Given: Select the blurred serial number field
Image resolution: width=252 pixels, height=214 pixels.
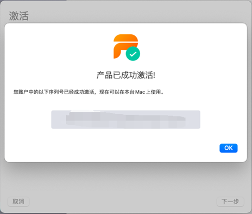Looking at the screenshot, I should tap(125, 120).
